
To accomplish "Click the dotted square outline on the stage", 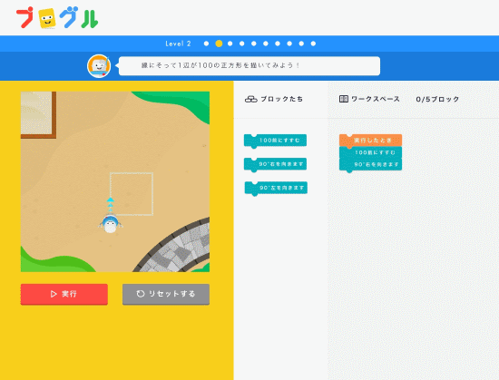I will click(x=132, y=194).
